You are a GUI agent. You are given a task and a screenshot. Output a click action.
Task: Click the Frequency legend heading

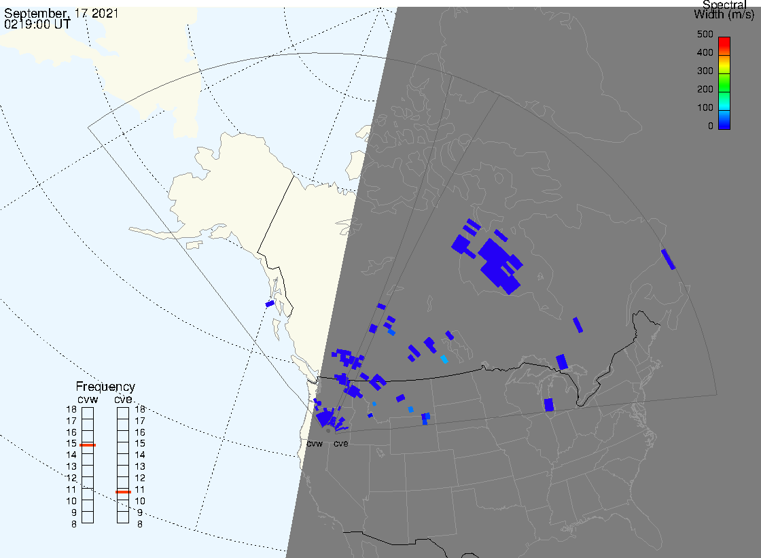point(105,387)
